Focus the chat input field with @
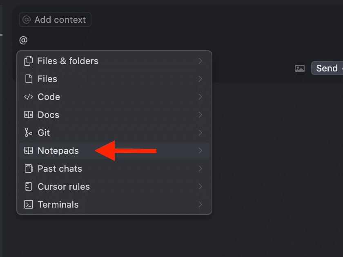343x257 pixels. click(122, 40)
